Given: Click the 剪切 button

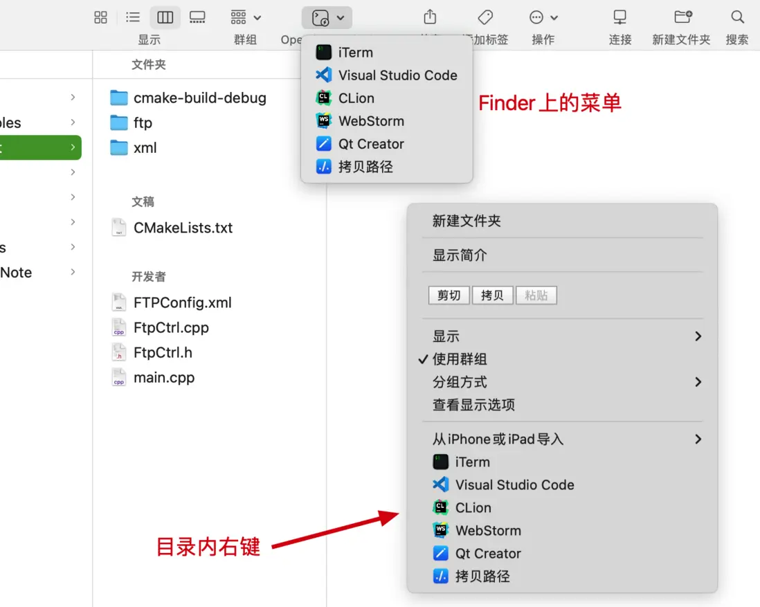Looking at the screenshot, I should [449, 296].
